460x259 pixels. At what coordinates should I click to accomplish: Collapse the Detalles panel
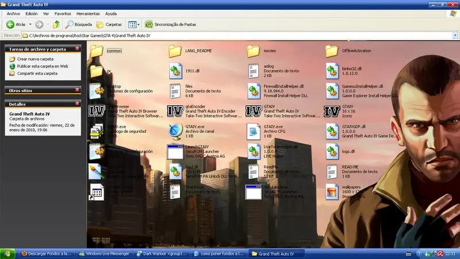[x=77, y=104]
